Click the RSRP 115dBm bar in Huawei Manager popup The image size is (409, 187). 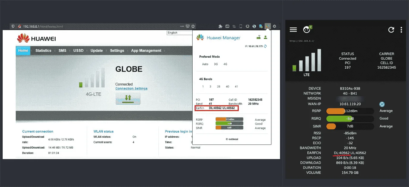tap(229, 120)
